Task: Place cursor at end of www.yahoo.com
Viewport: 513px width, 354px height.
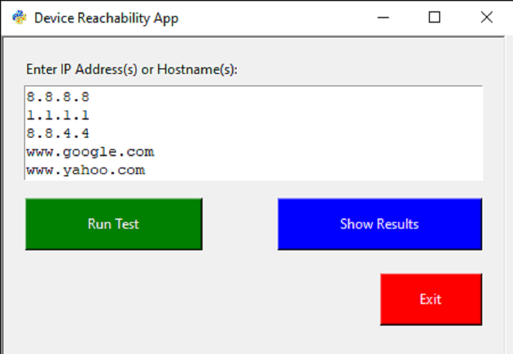Action: click(146, 170)
